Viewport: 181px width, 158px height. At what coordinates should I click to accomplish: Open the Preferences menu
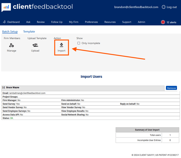91,22
